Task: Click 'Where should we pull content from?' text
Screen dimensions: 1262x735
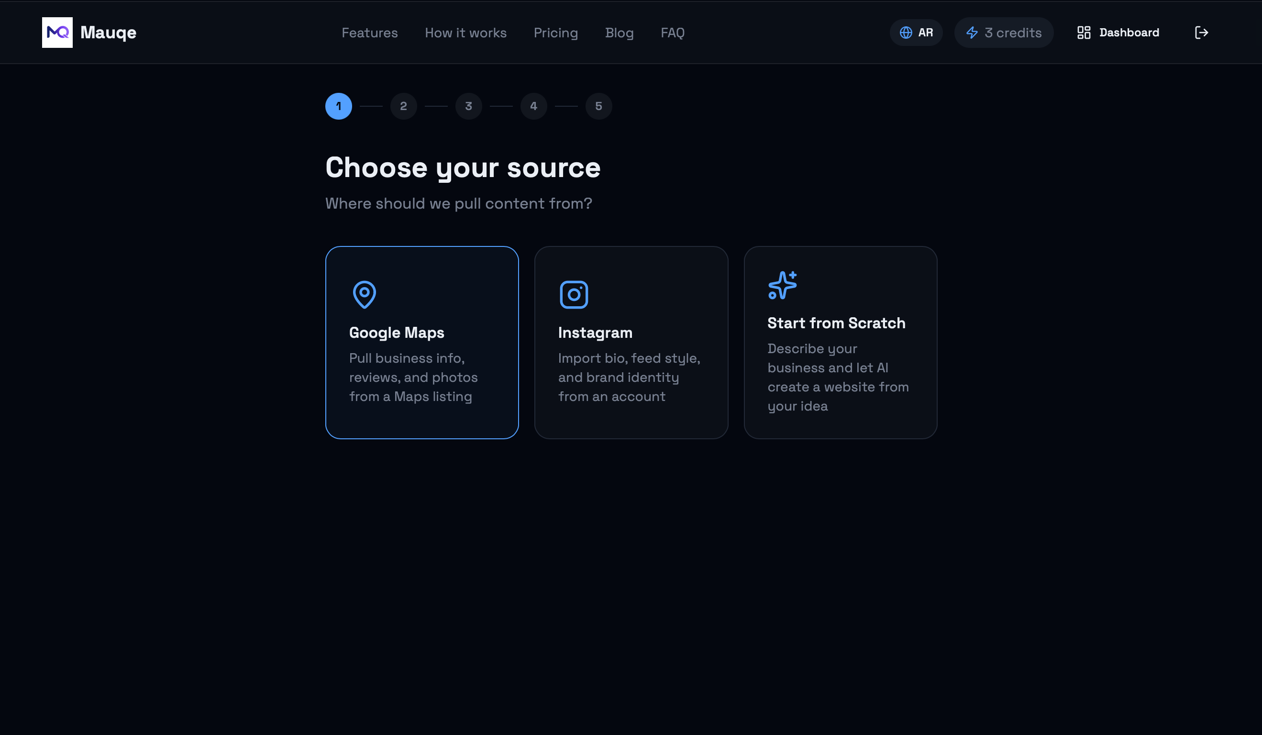Action: coord(459,203)
